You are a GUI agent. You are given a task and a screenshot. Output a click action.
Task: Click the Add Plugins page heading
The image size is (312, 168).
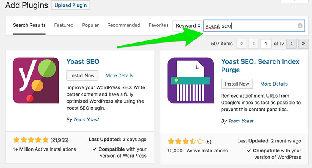point(27,5)
